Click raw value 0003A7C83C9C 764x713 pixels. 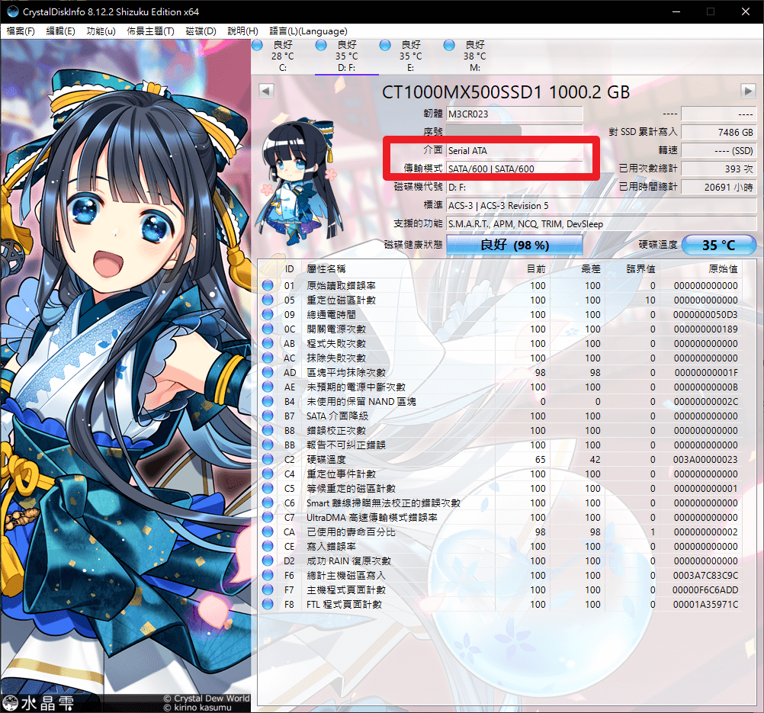pyautogui.click(x=705, y=575)
